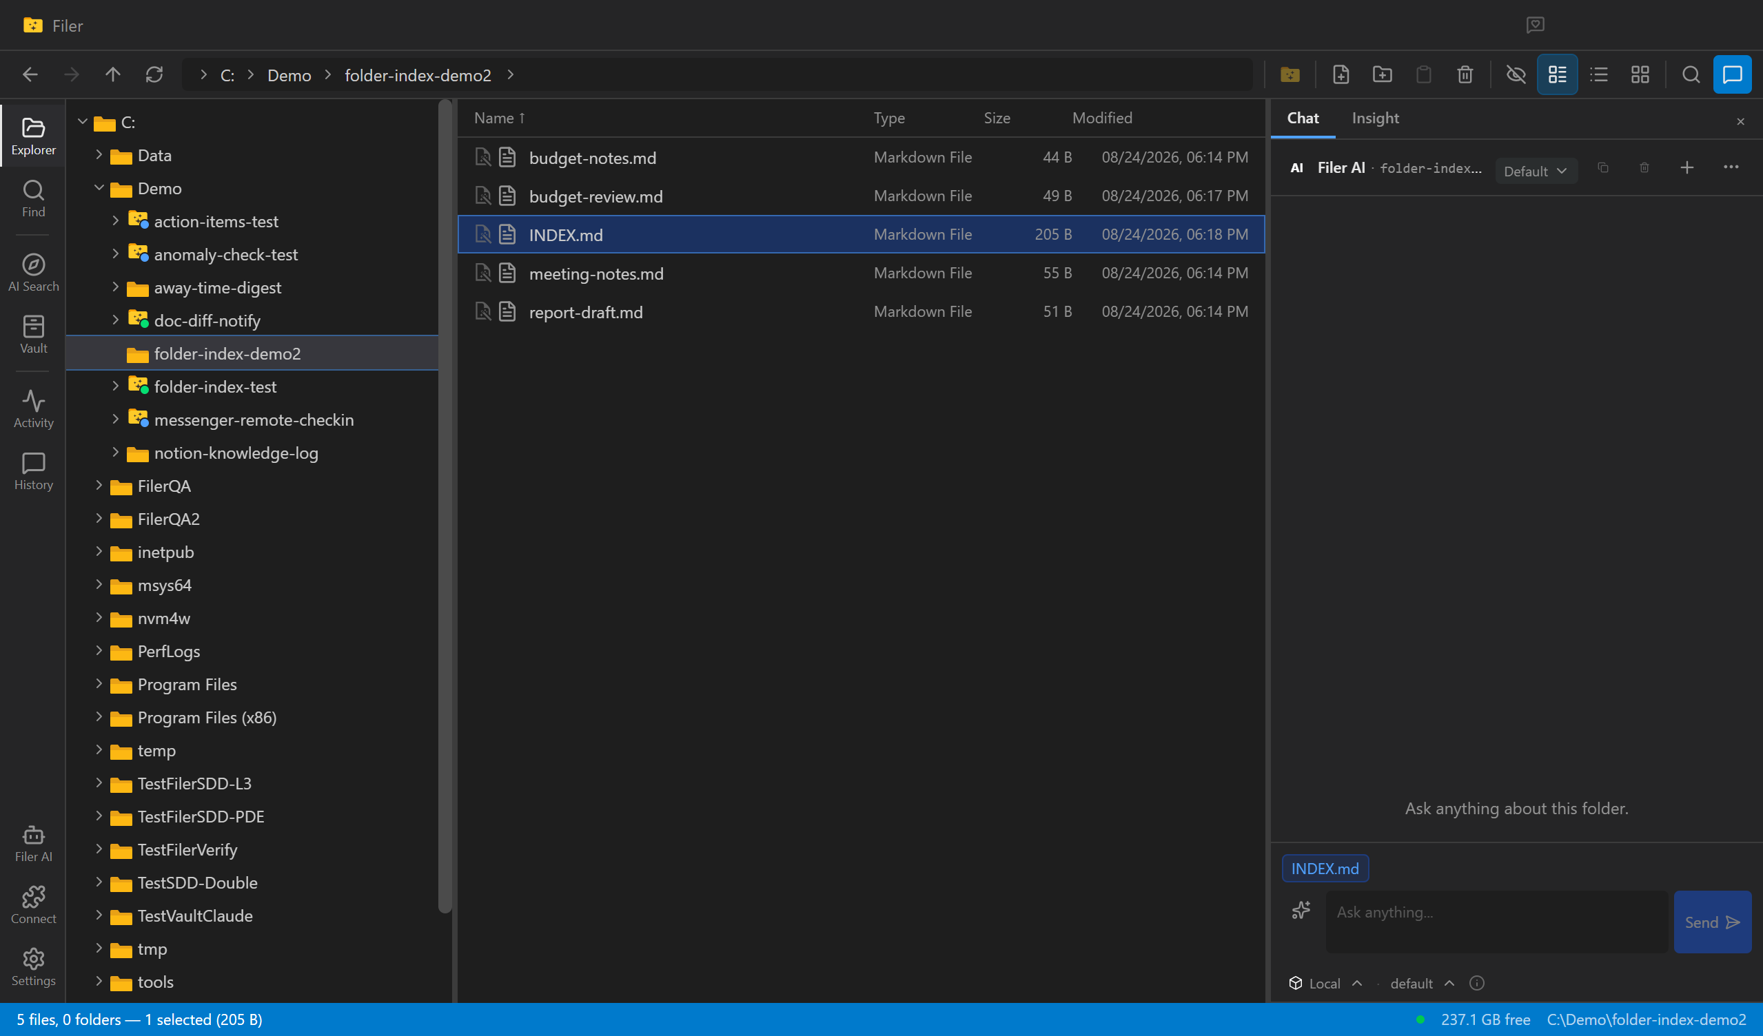Expand the doc-diff-notify folder
This screenshot has width=1763, height=1036.
115,320
